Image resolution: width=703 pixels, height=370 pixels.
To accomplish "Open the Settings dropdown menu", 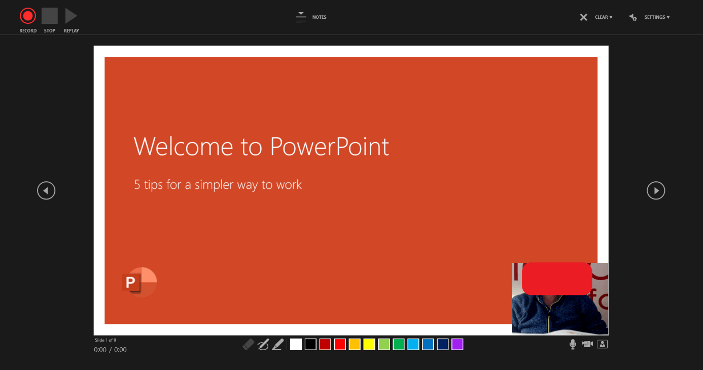I will click(657, 17).
